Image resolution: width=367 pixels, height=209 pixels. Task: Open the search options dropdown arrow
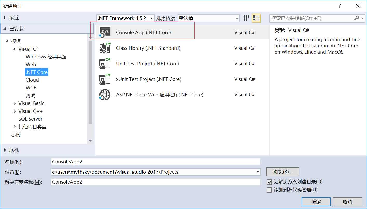363,18
